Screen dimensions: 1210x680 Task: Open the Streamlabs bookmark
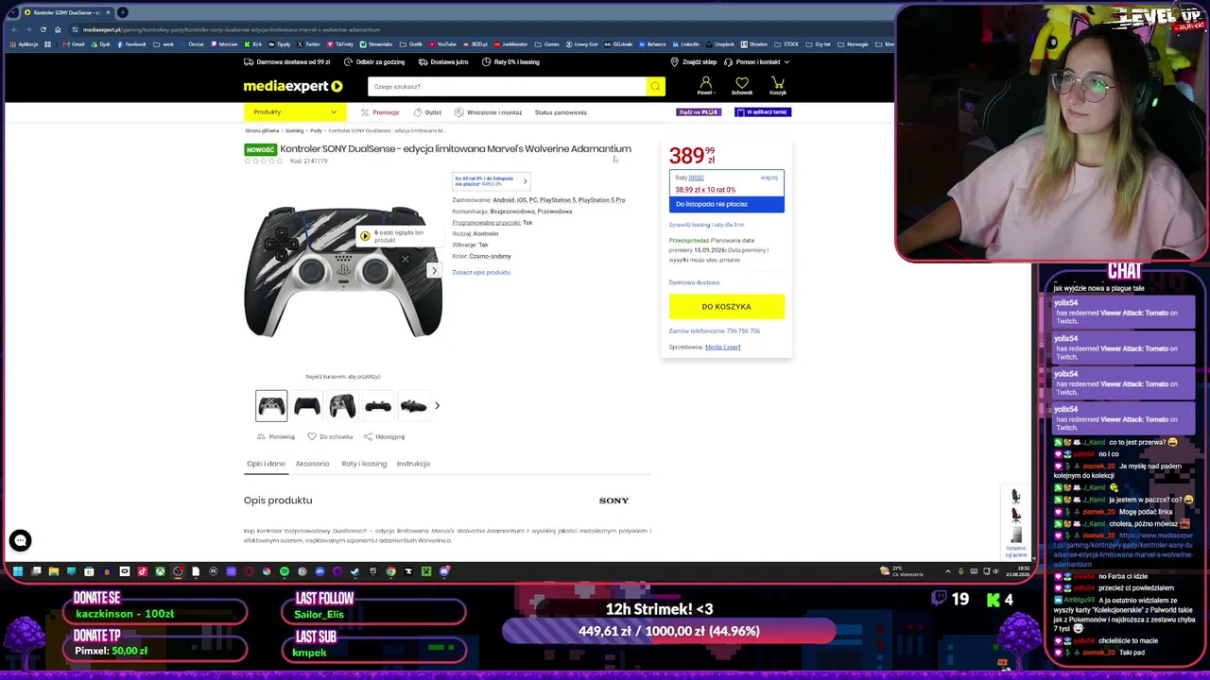coord(376,44)
